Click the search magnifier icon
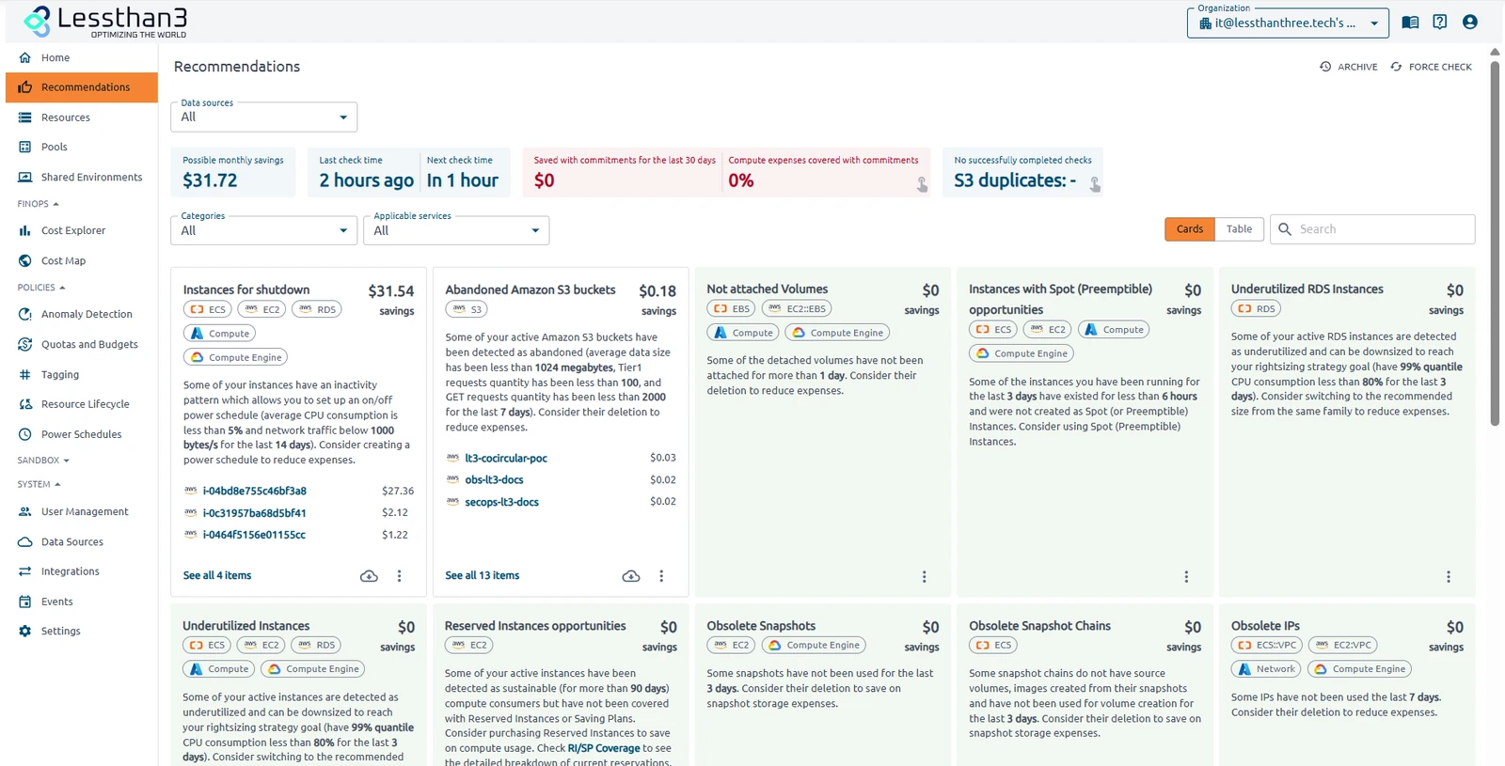The height and width of the screenshot is (766, 1505). click(1285, 229)
